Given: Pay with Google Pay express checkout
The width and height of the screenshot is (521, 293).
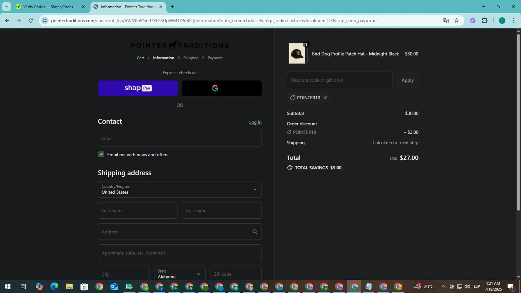Looking at the screenshot, I should [x=222, y=88].
